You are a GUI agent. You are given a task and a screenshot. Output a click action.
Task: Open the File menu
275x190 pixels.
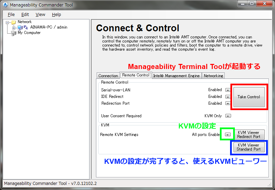click(x=11, y=15)
